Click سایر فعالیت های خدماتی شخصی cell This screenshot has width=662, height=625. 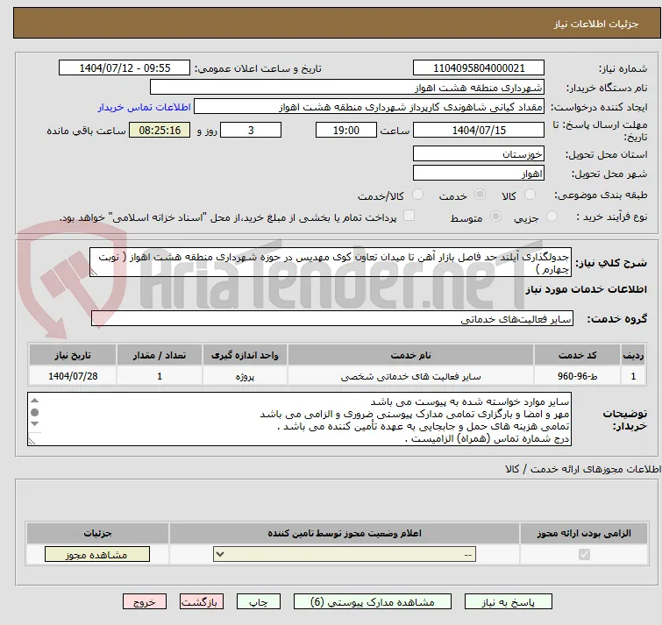pos(411,375)
